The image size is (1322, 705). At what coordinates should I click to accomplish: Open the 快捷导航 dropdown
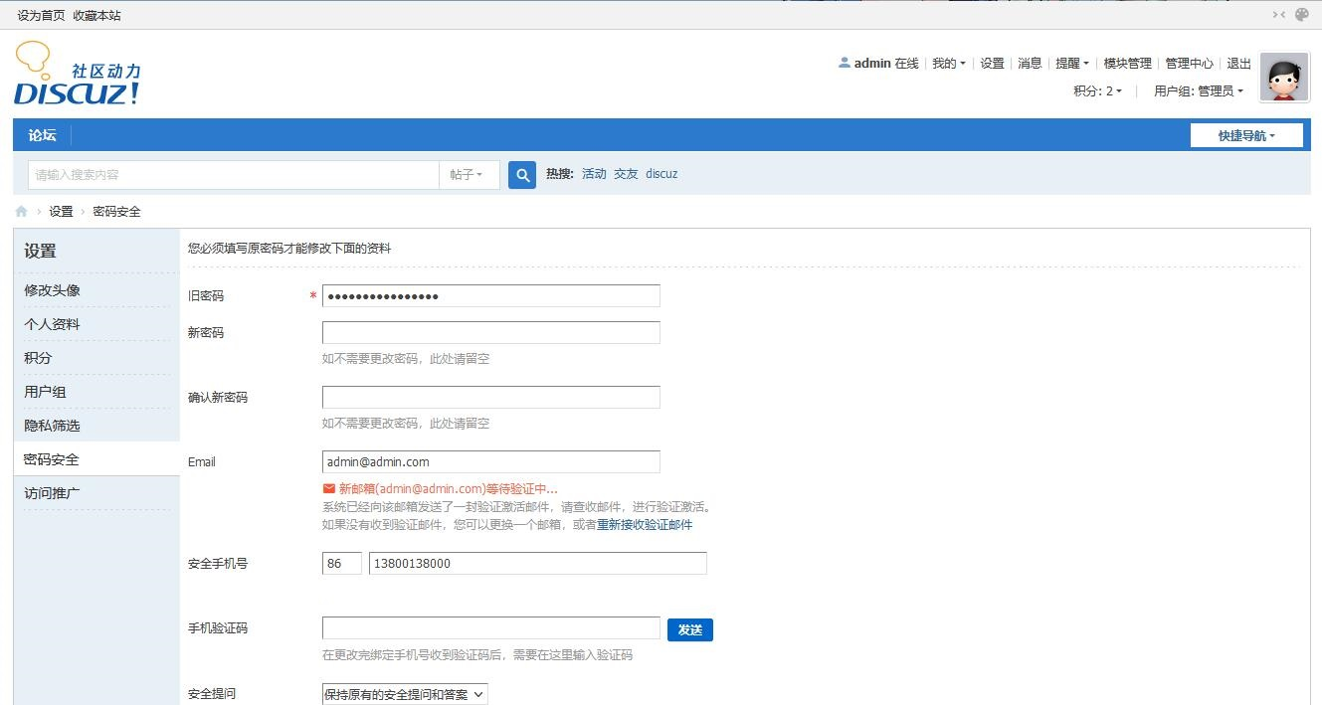pos(1246,135)
